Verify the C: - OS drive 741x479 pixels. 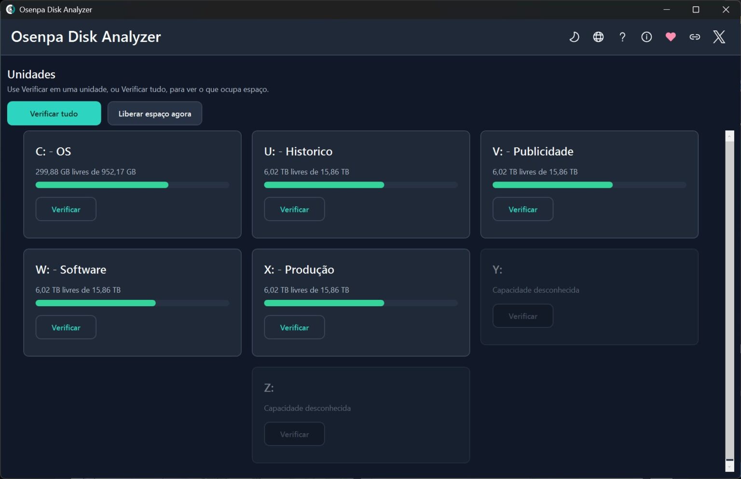point(66,209)
